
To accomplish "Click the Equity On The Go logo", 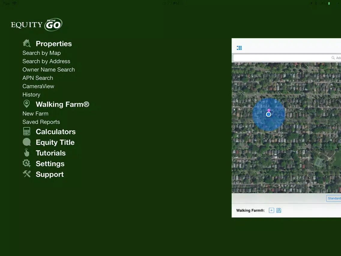I will coord(37,25).
